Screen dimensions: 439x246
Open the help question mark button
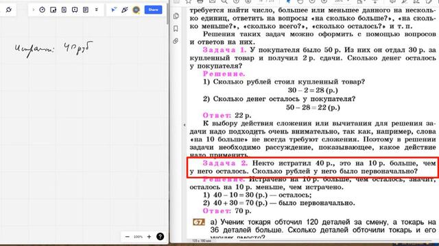160,236
